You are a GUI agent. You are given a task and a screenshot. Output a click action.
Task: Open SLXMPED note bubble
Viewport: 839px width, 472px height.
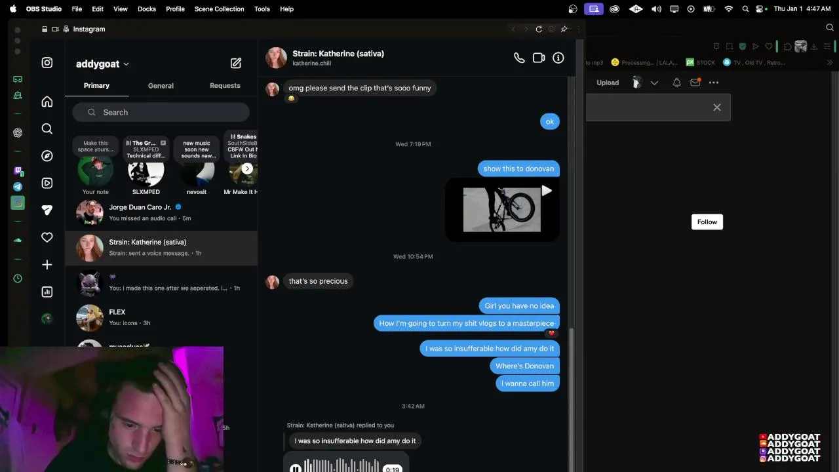pos(146,149)
